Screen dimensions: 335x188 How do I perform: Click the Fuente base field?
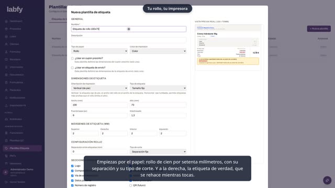click(x=99, y=115)
